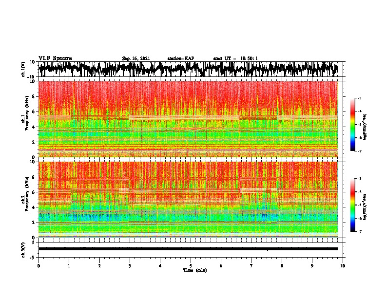Image resolution: width=386 pixels, height=298 pixels.
Task: Click the "VLF Spectra" title text
Action: 55,58
